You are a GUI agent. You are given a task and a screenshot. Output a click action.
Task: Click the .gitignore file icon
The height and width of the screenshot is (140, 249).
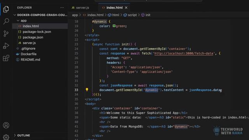click(x=18, y=48)
